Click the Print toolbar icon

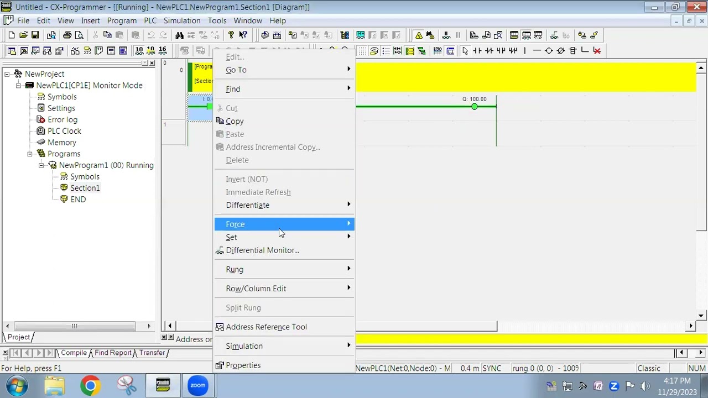click(x=67, y=35)
